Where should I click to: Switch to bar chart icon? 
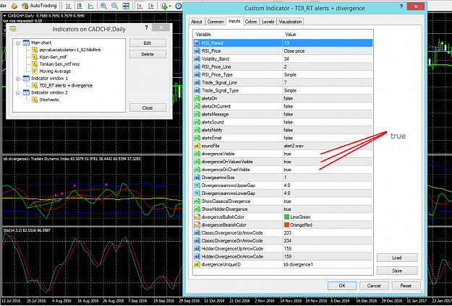click(x=68, y=6)
